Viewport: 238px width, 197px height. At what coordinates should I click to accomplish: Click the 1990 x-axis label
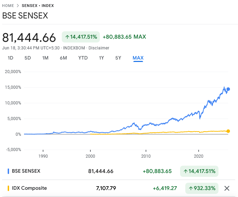[x=43, y=156]
